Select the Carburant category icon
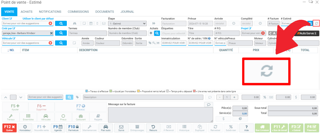Viewport: 320px width, 133px height. coord(81,117)
